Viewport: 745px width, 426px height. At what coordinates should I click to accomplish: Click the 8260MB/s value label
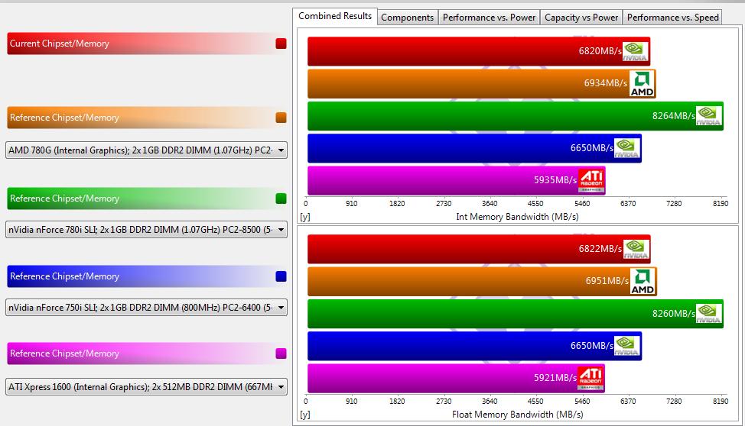point(673,314)
